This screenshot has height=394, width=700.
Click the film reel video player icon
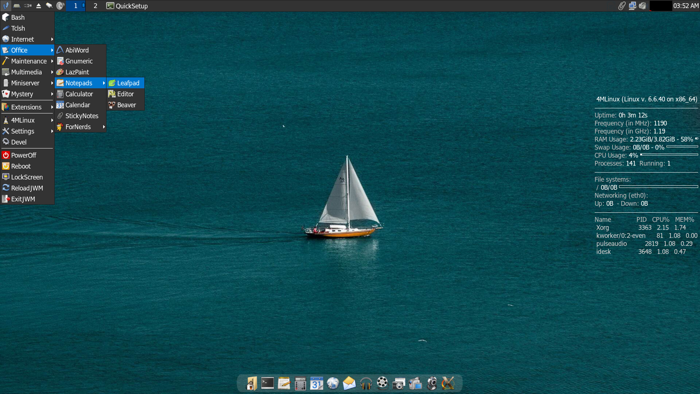click(382, 383)
